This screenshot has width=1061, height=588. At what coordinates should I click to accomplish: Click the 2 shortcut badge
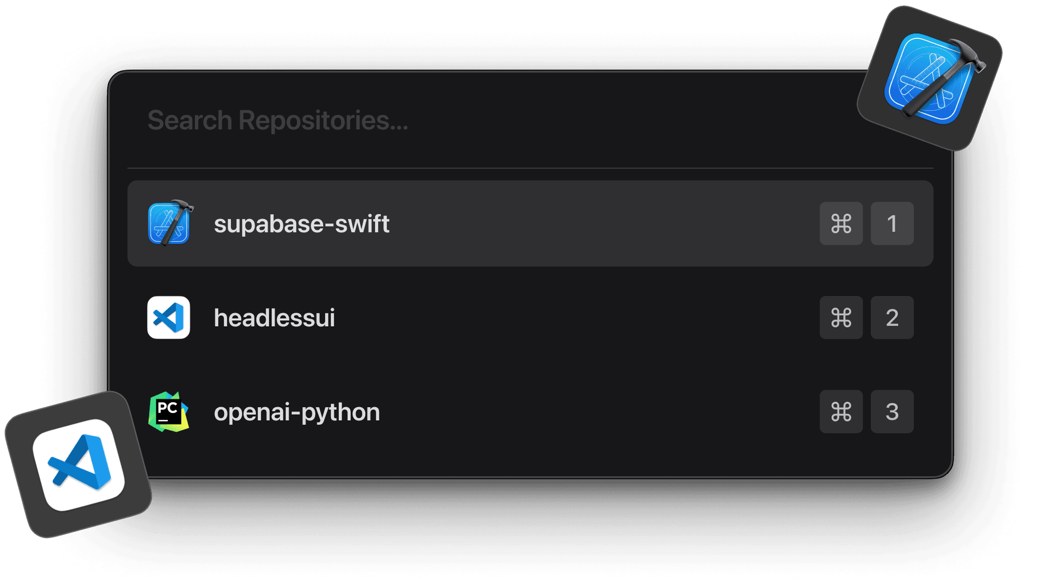click(892, 318)
